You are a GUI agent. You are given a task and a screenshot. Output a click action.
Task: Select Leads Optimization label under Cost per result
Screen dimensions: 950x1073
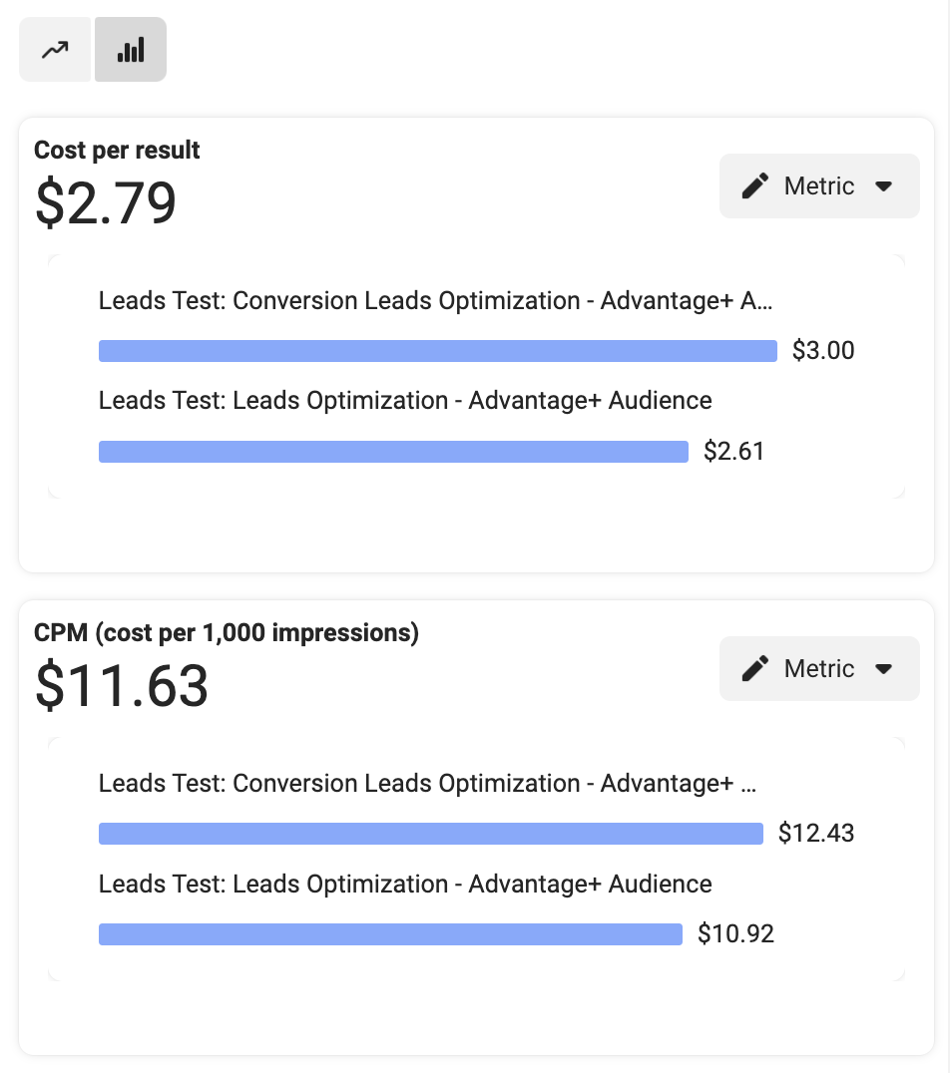(x=405, y=401)
